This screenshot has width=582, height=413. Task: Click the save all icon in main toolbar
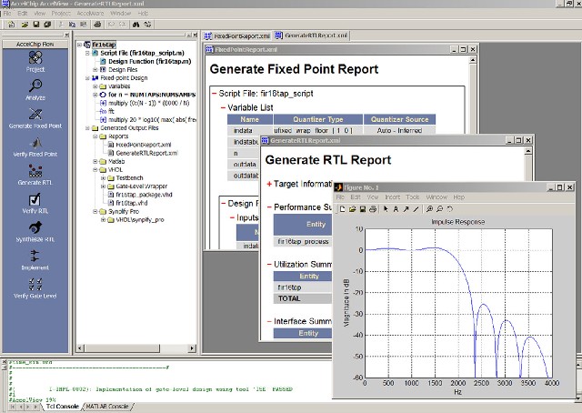[x=47, y=25]
